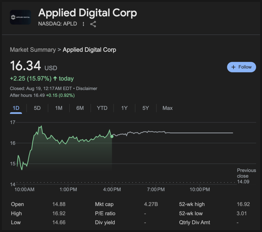Click the Closed: Aug 19 timestamp text
Viewport: 262px width, 232px height.
pyautogui.click(x=41, y=88)
